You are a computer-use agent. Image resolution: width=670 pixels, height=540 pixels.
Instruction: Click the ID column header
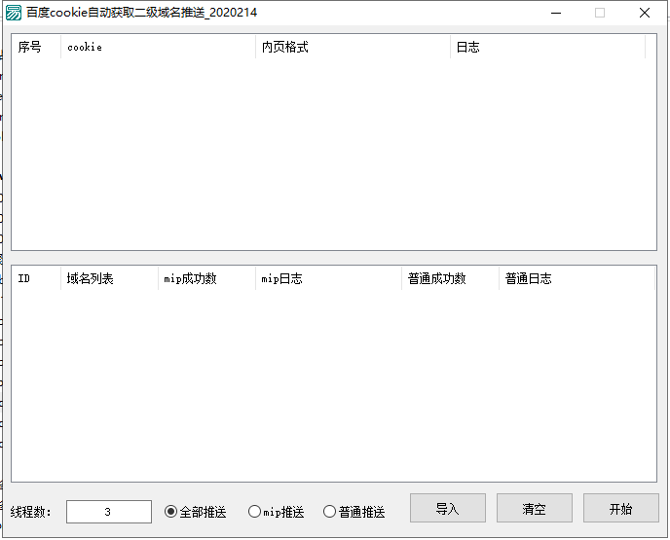[x=36, y=278]
